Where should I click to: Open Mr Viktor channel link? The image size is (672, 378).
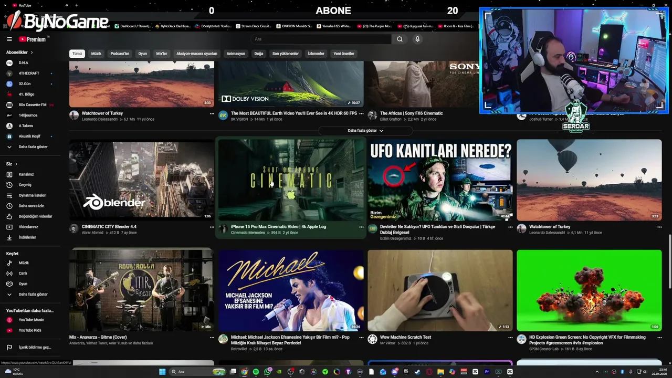tap(388, 343)
